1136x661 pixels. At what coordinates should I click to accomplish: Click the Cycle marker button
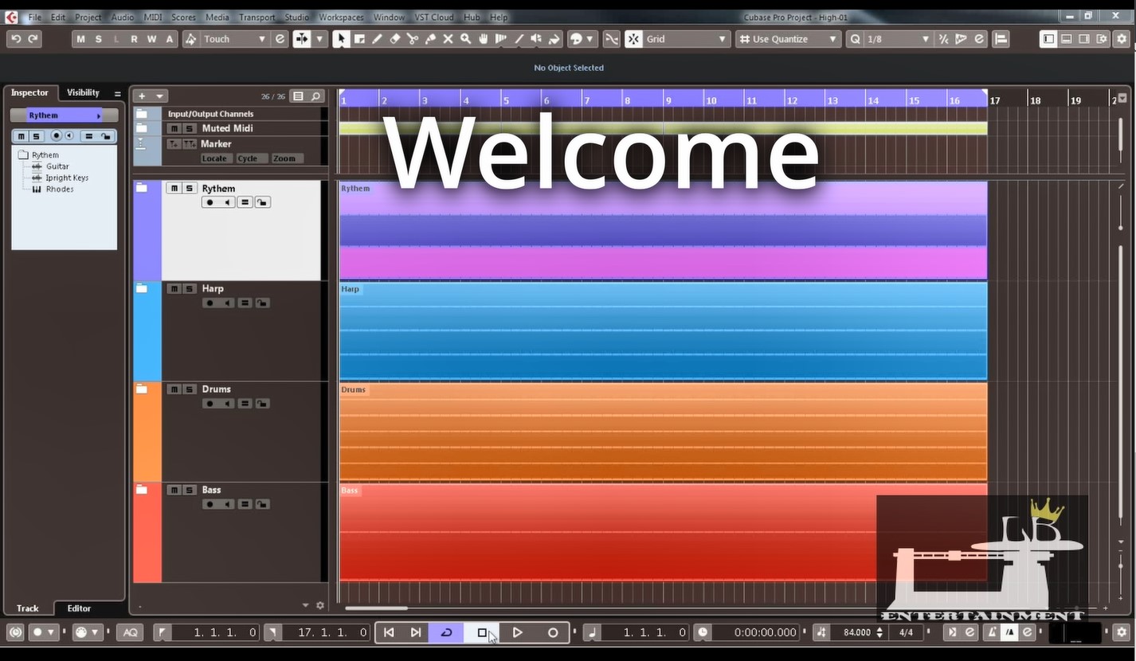(249, 158)
